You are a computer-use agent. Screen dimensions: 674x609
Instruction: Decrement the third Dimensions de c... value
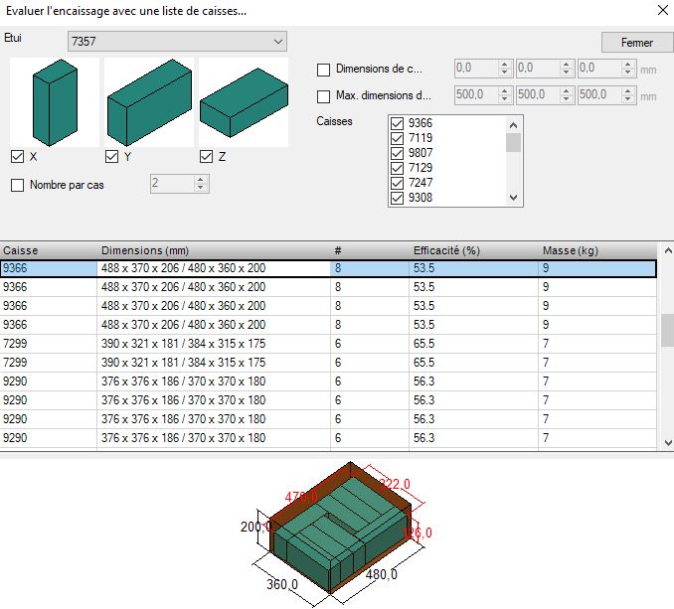[628, 73]
